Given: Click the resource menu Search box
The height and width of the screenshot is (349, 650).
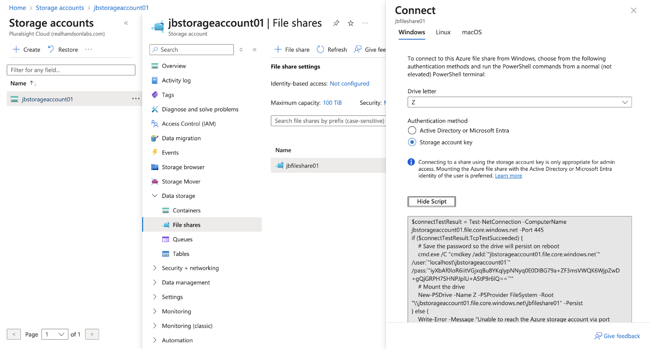Looking at the screenshot, I should coord(192,50).
